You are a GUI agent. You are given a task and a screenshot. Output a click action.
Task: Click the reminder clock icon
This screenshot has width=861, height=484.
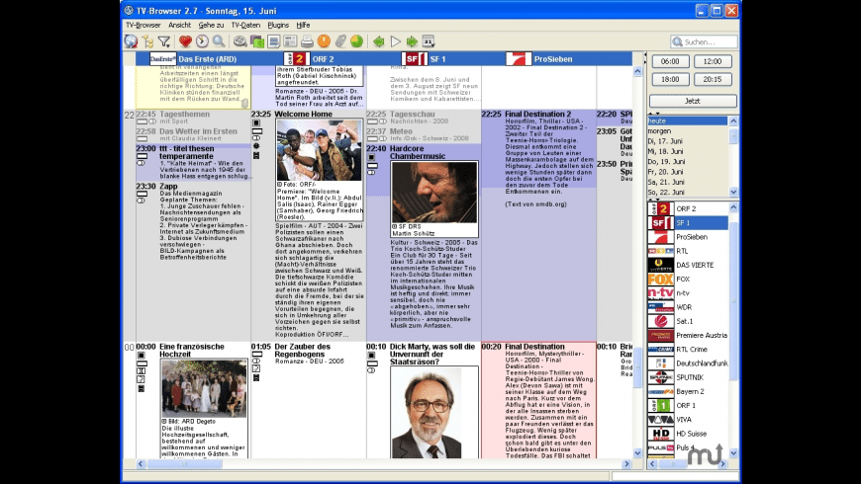[202, 41]
